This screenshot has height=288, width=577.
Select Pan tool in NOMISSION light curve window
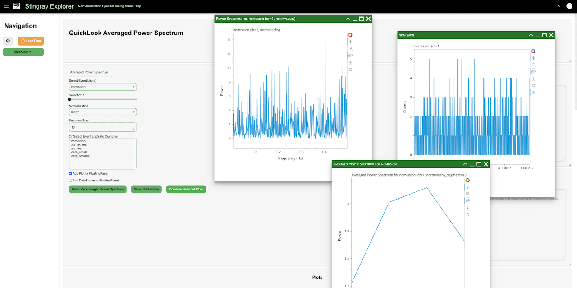(533, 58)
